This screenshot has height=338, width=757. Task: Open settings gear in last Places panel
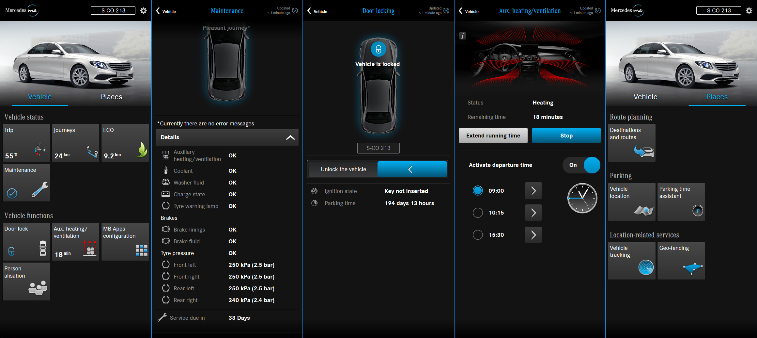749,10
